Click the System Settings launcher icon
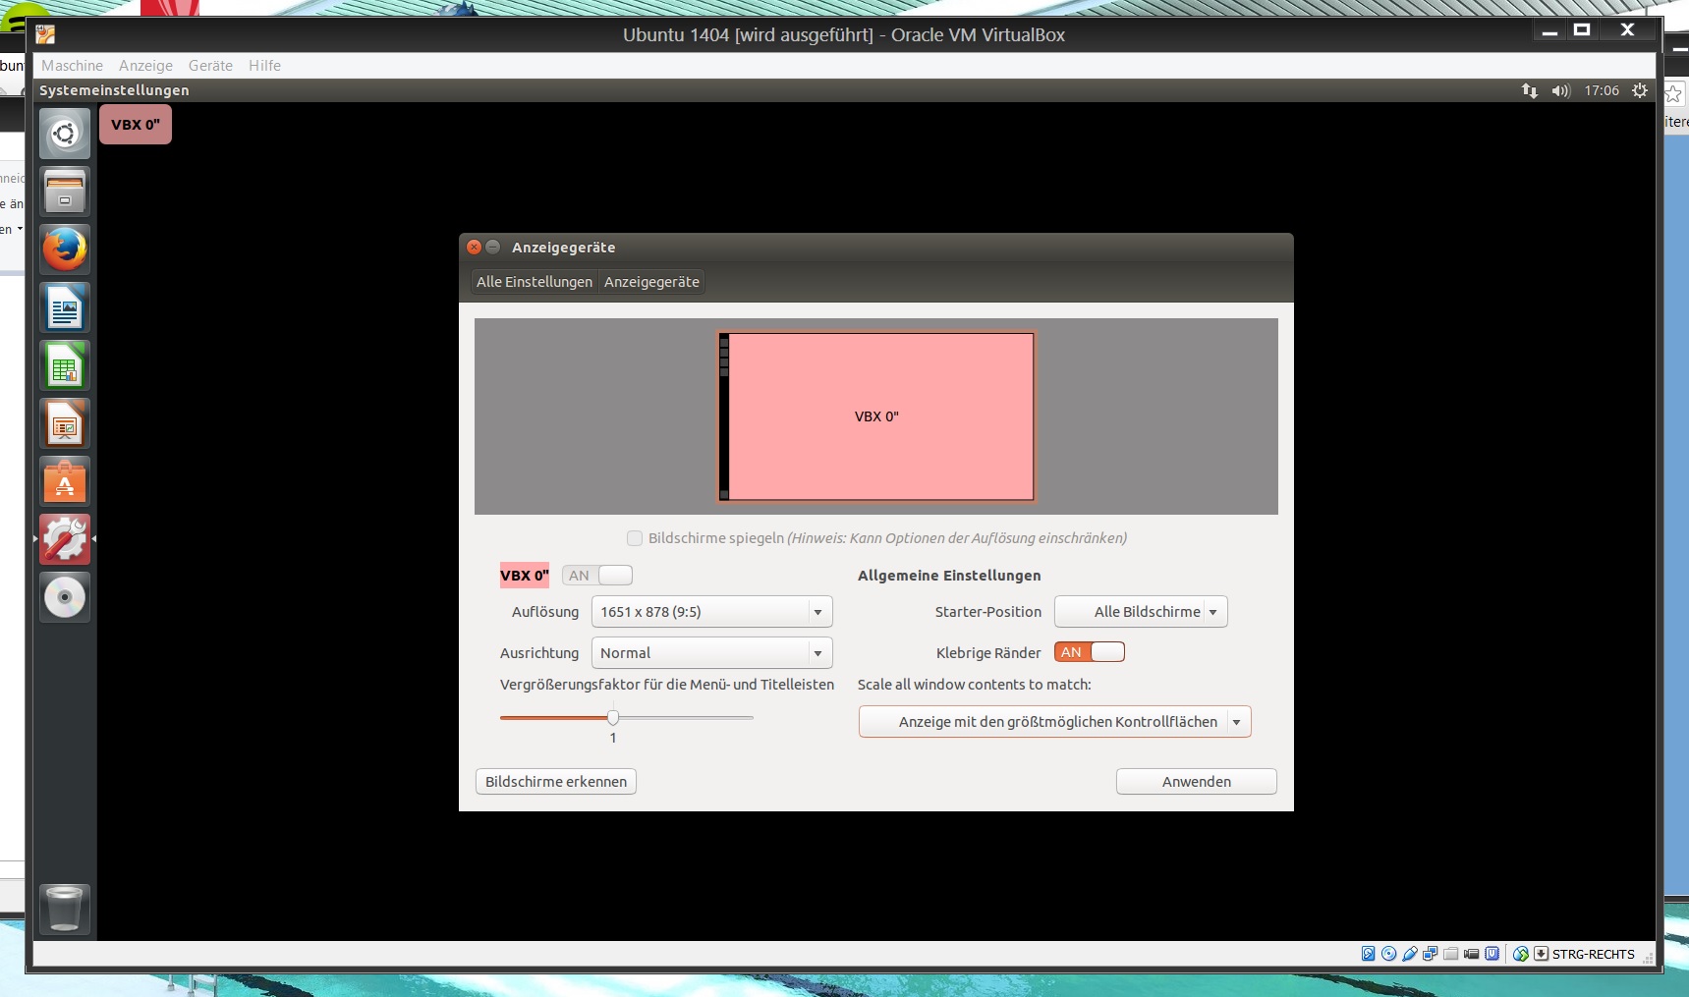This screenshot has width=1689, height=997. 65,539
